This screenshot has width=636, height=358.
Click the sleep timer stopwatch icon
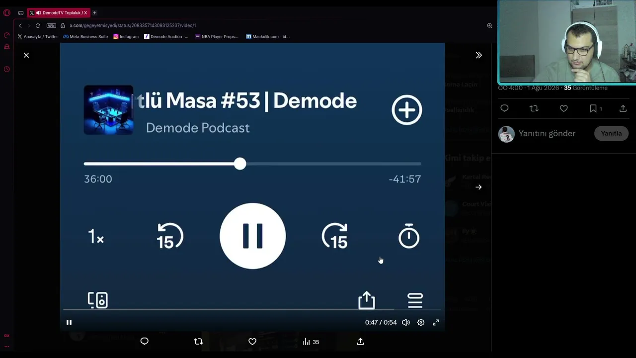[x=409, y=236]
